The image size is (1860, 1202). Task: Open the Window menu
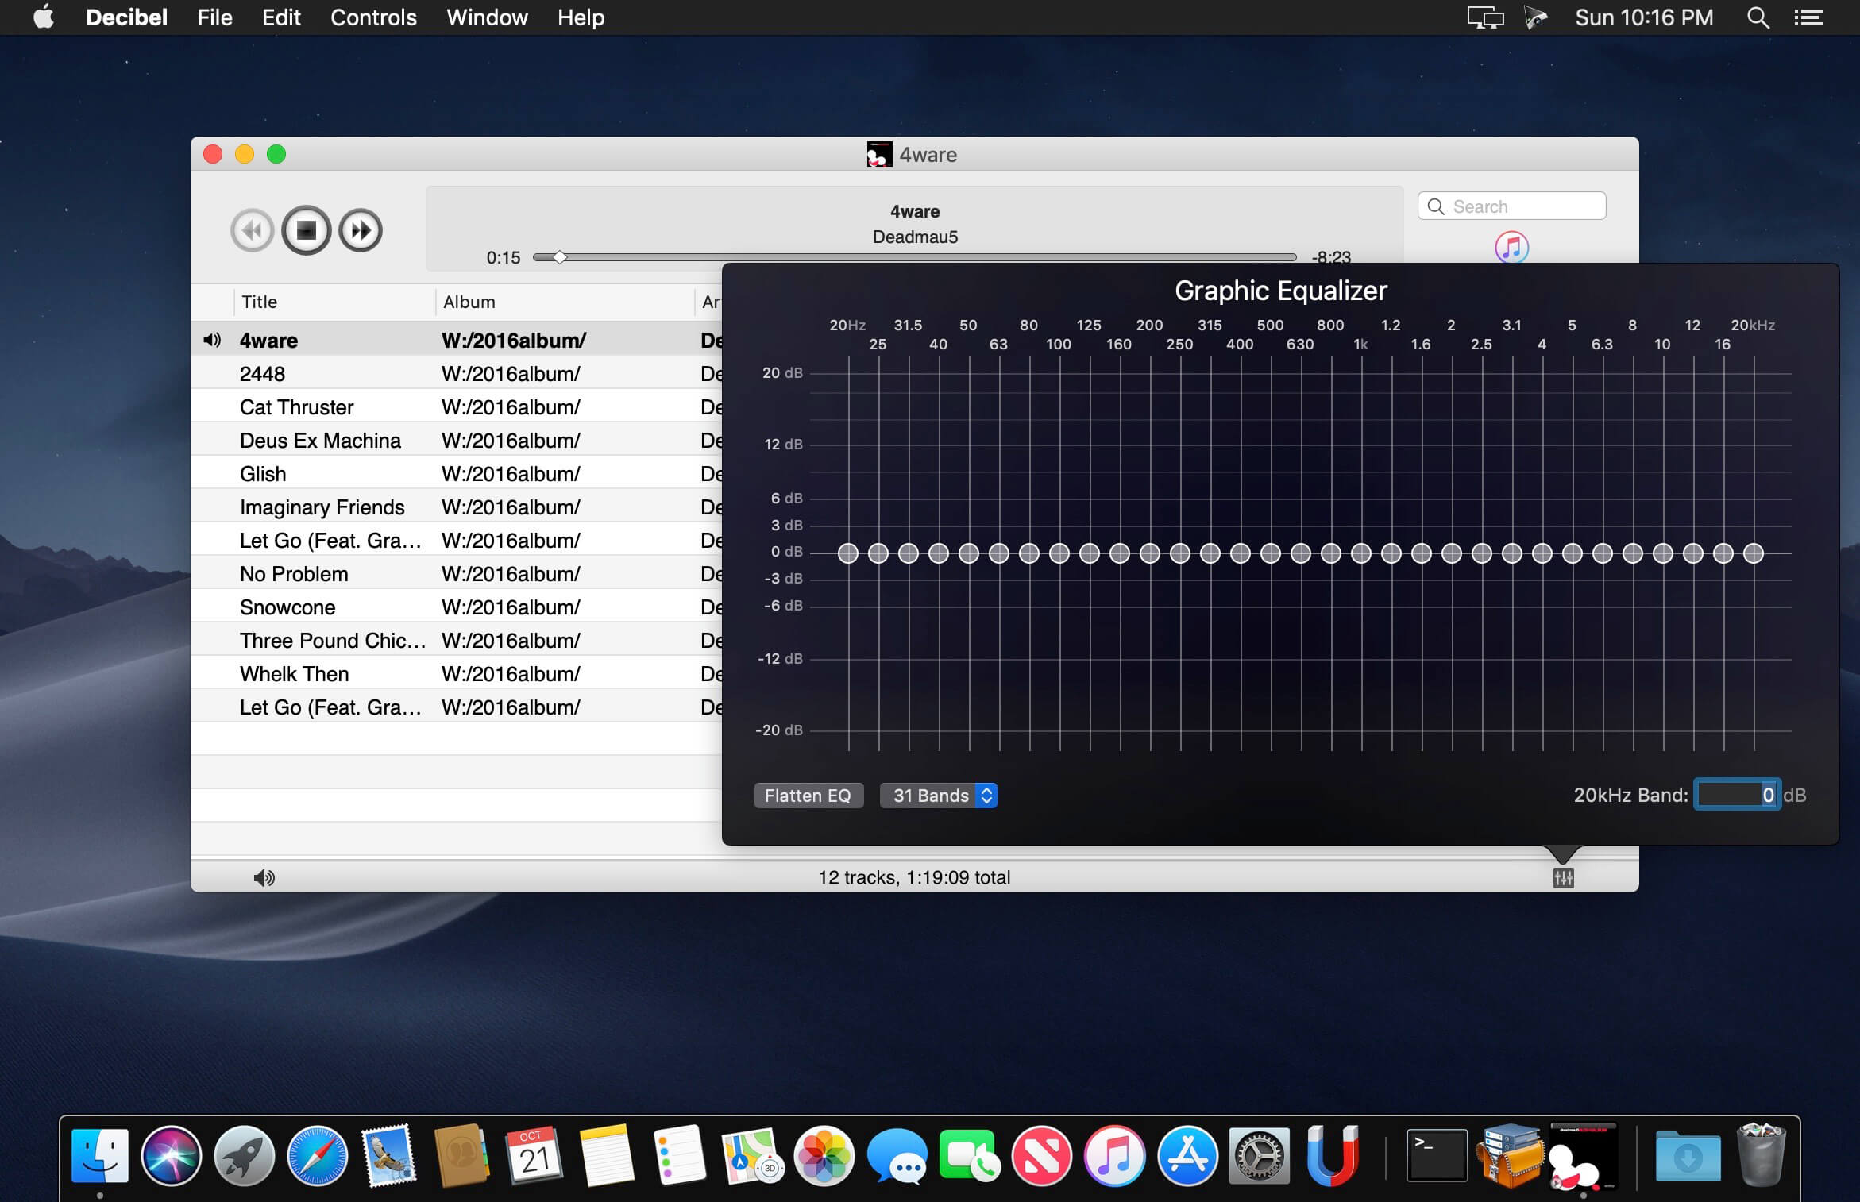pos(487,17)
